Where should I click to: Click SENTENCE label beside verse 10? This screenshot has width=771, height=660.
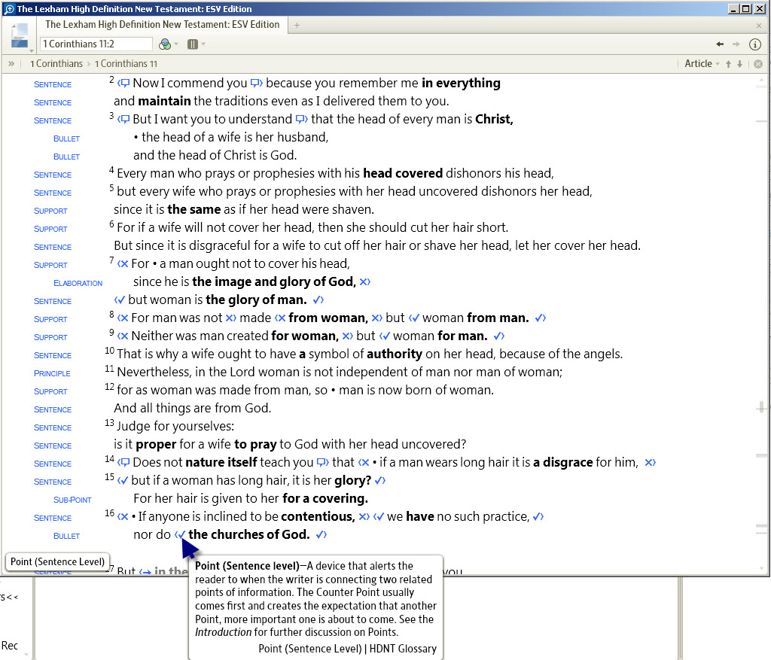(x=53, y=355)
